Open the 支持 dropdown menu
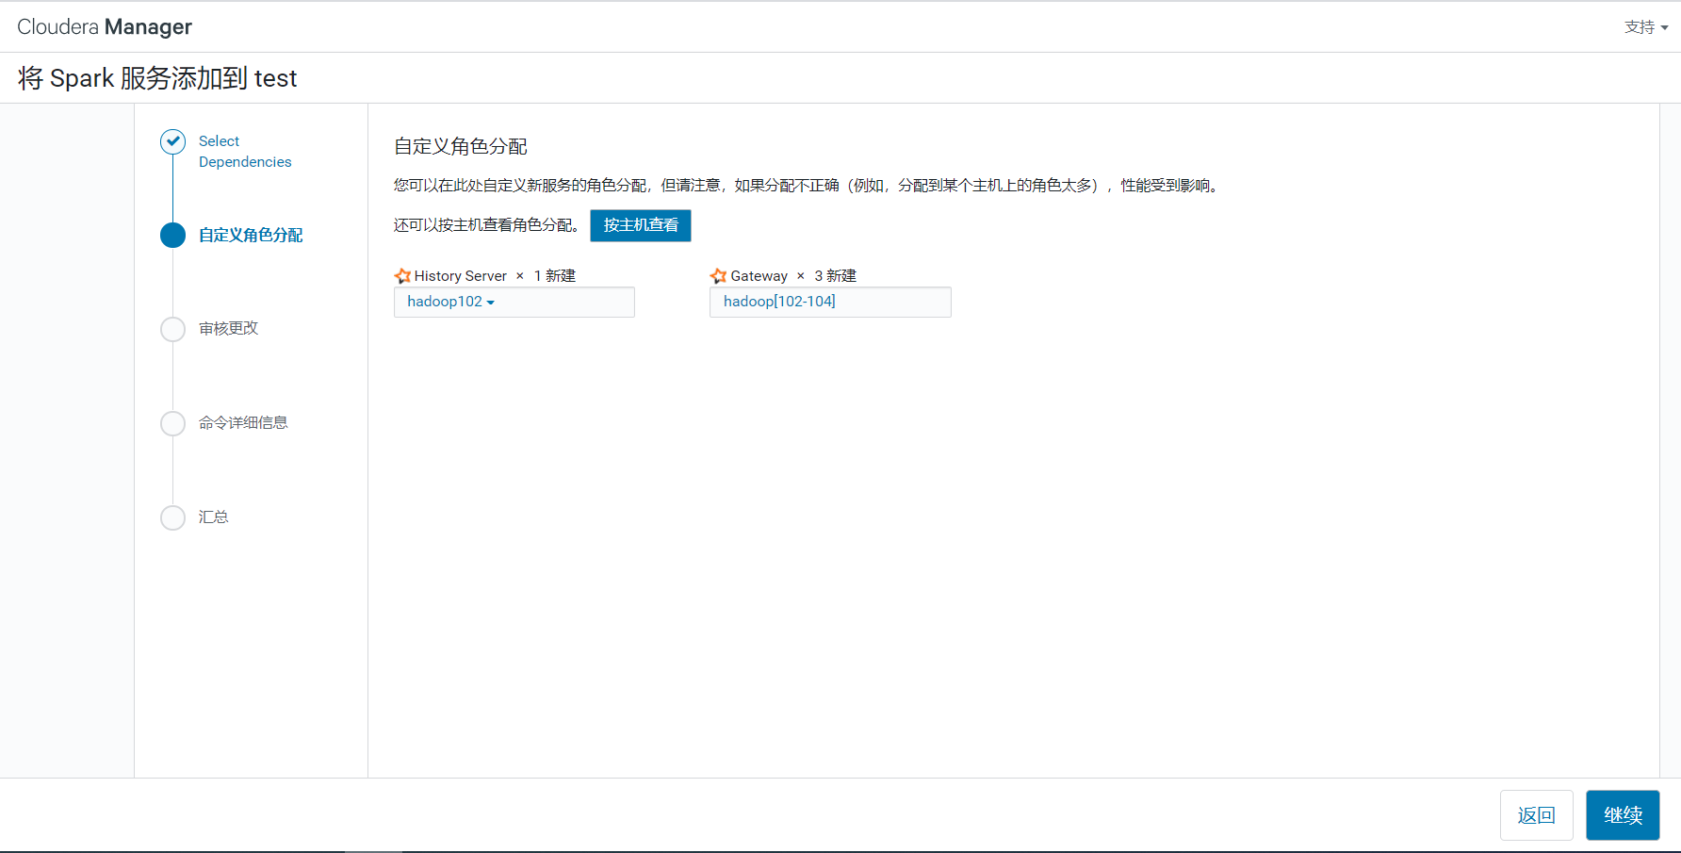1681x853 pixels. pos(1646,27)
